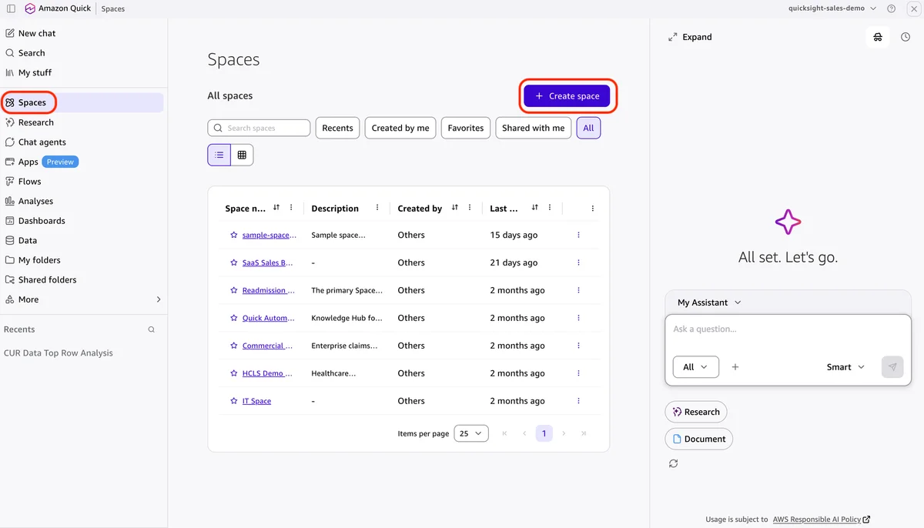
Task: Open actions menu for HCLS Demo row
Action: pos(578,373)
